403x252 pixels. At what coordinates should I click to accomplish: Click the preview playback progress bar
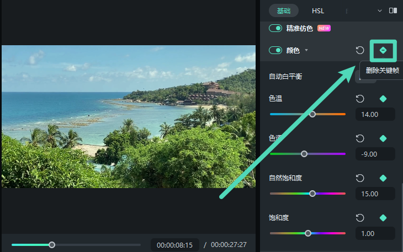(x=76, y=245)
